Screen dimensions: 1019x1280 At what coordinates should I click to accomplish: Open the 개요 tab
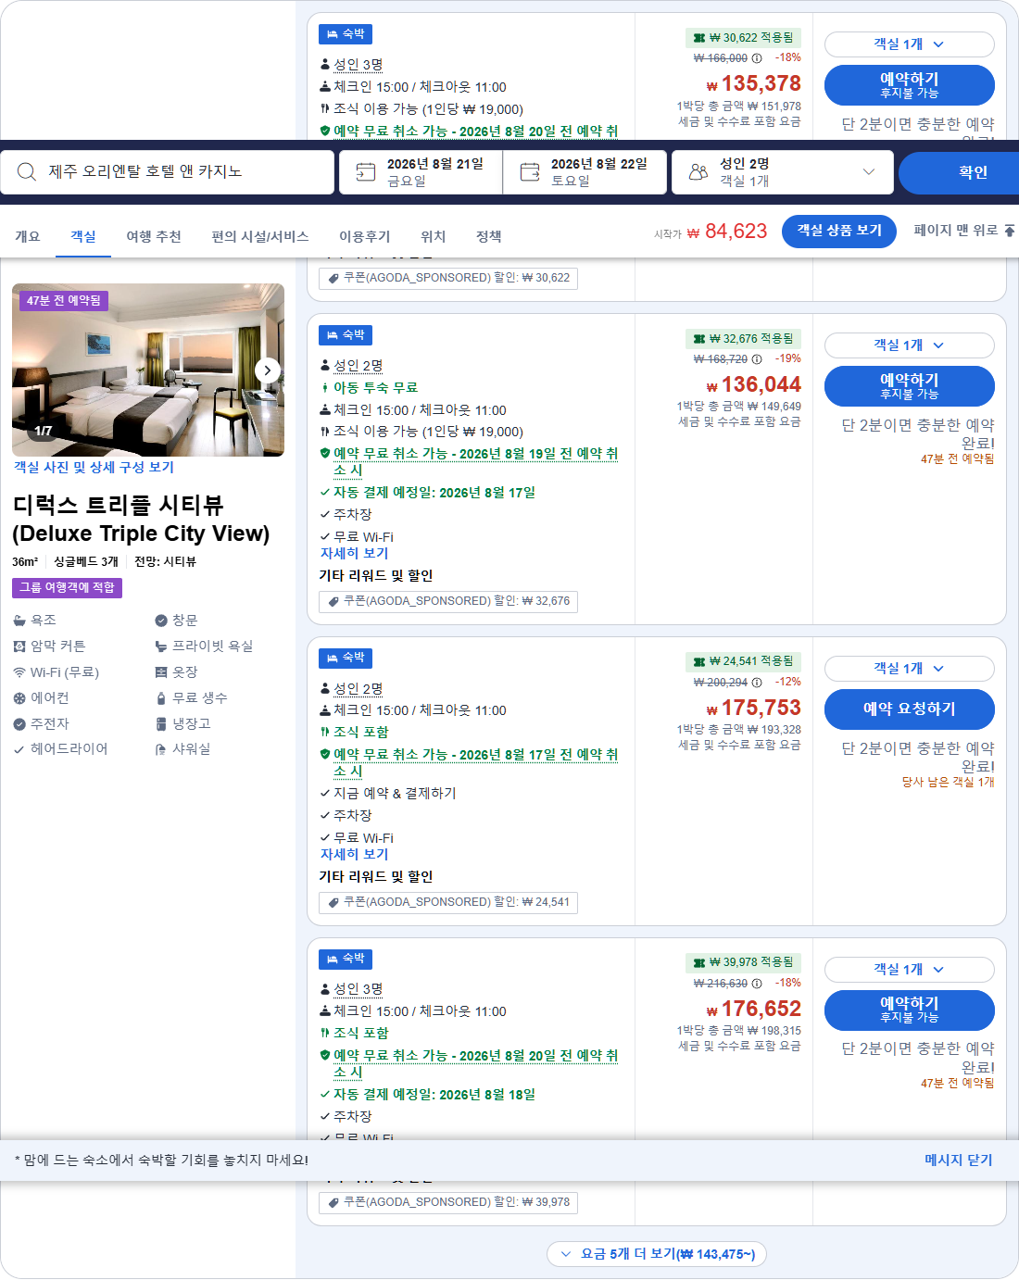(x=28, y=237)
